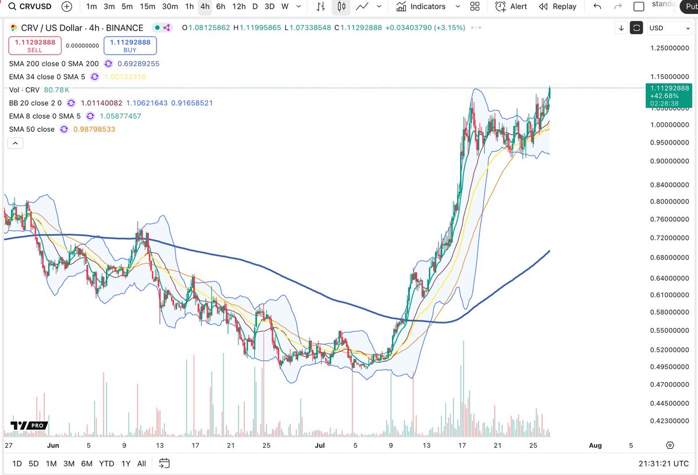Click the Pub publish button

689,6
